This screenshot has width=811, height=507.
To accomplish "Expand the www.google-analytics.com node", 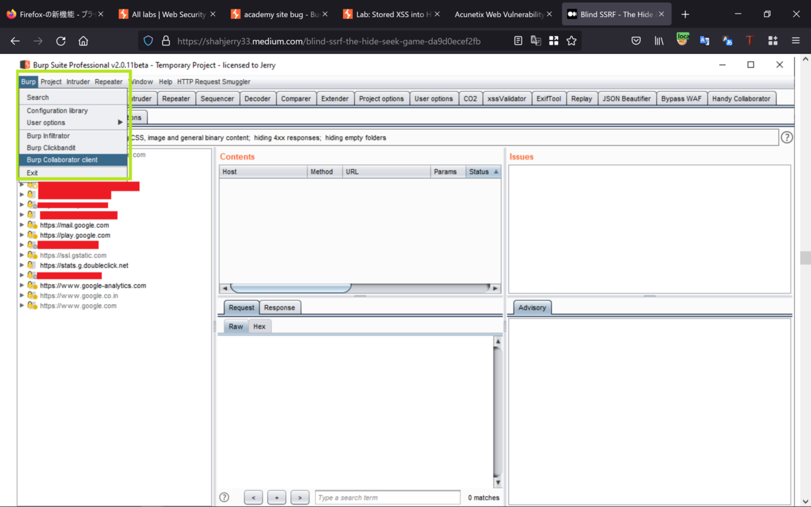I will tap(22, 285).
